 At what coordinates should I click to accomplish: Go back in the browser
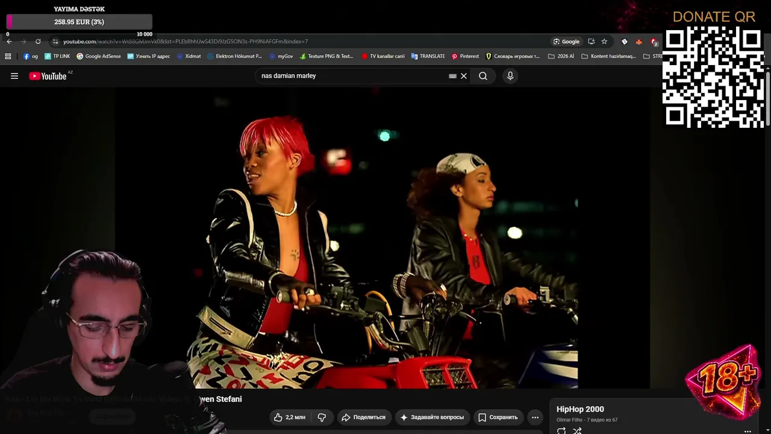click(9, 42)
